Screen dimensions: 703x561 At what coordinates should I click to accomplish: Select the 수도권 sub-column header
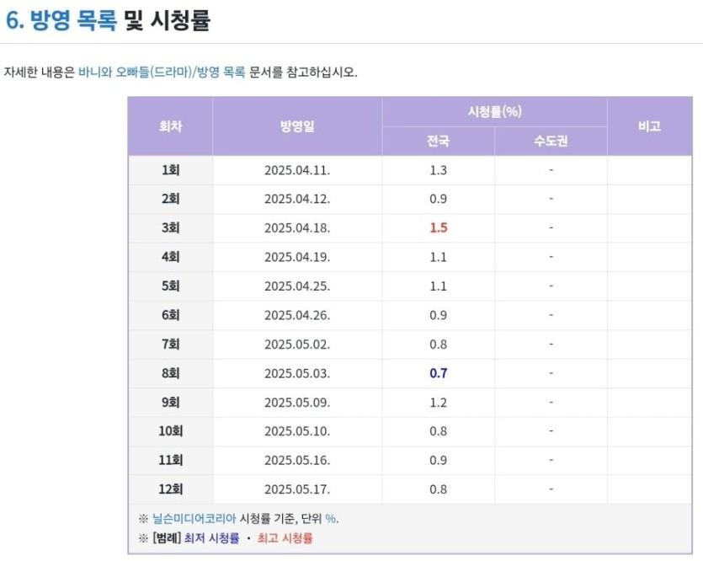[551, 142]
